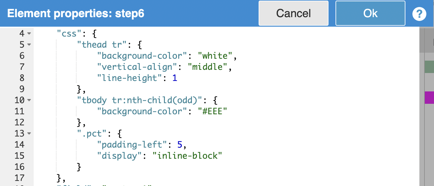Place cursor in the "inline-block" value
434x186 pixels.
tap(186, 156)
